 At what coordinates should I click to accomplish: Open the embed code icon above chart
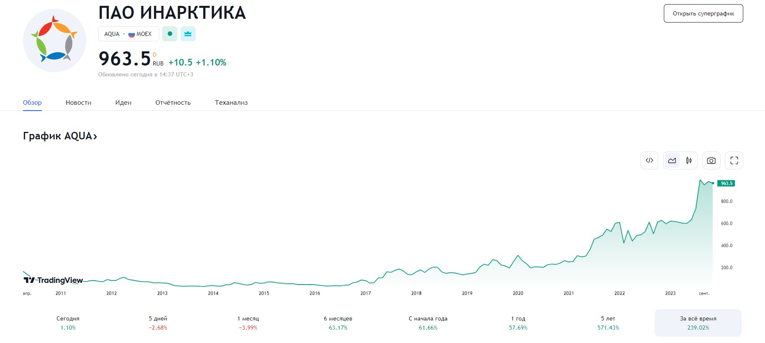[x=650, y=160]
